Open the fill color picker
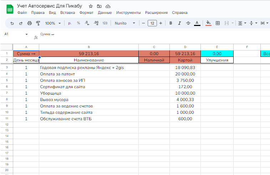 tap(209, 23)
